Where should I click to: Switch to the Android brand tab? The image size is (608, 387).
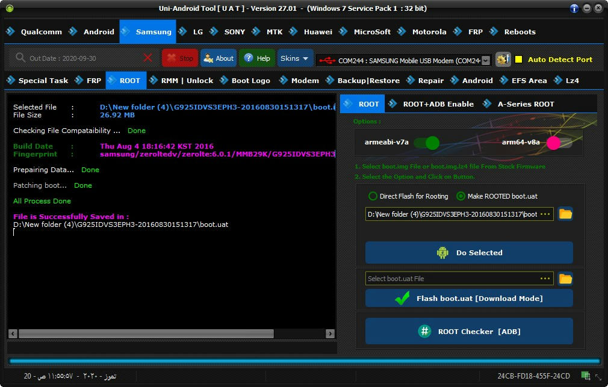(x=92, y=32)
